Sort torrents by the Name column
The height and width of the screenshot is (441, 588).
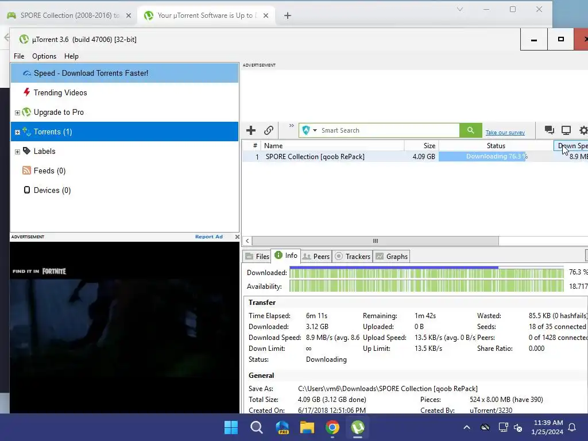pyautogui.click(x=332, y=145)
